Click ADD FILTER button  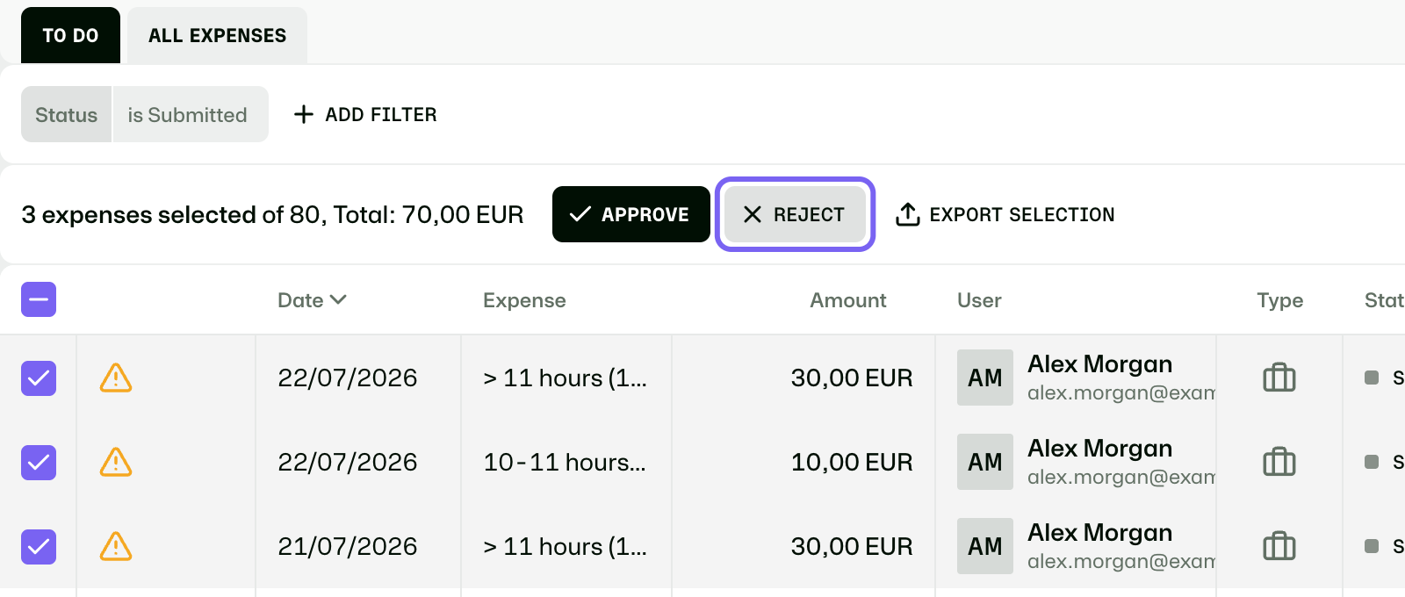(x=365, y=114)
